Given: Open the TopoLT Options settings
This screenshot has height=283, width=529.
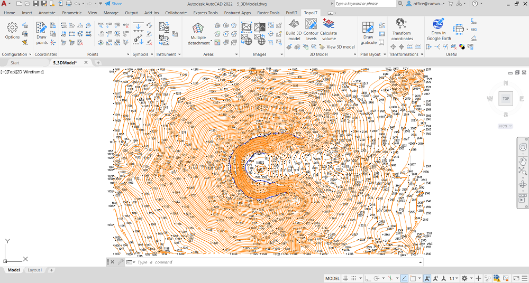Looking at the screenshot, I should click(x=12, y=31).
